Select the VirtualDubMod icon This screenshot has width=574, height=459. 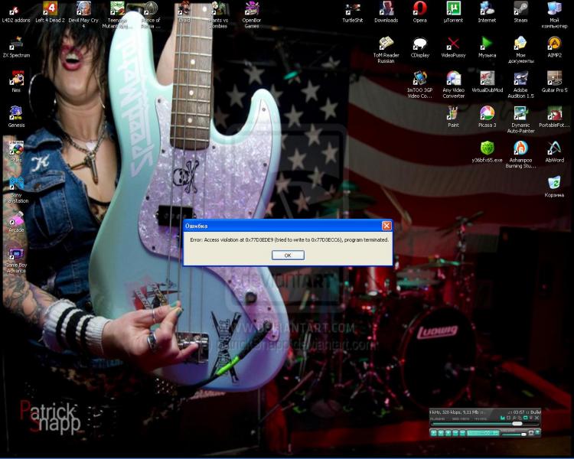(487, 78)
